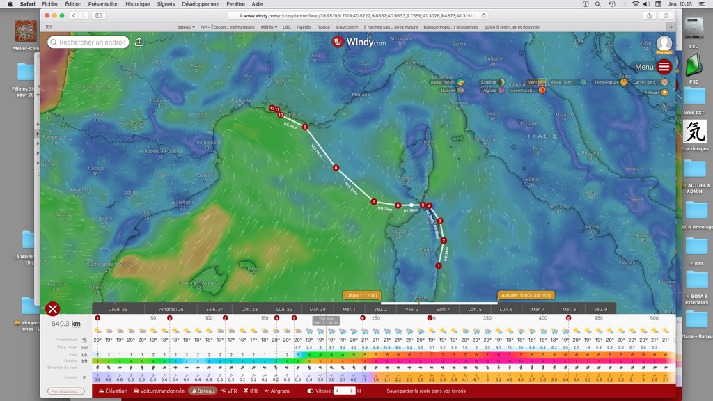Close route planner with red X button
713x401 pixels.
(52, 309)
